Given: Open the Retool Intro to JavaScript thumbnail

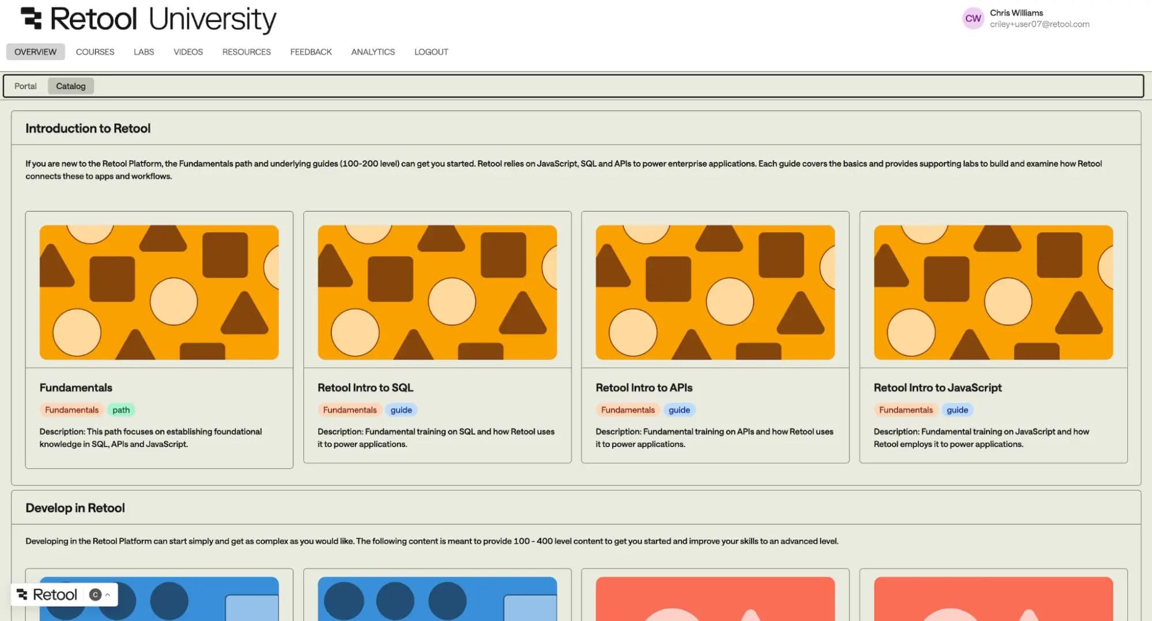Looking at the screenshot, I should point(993,292).
